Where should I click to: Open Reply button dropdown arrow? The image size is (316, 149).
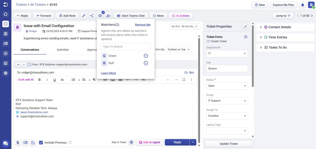193,142
